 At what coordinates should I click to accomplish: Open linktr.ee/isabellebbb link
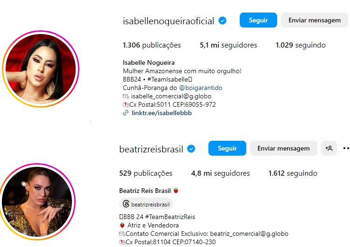(x=162, y=113)
